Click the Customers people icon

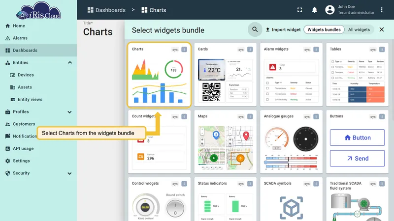[7, 124]
